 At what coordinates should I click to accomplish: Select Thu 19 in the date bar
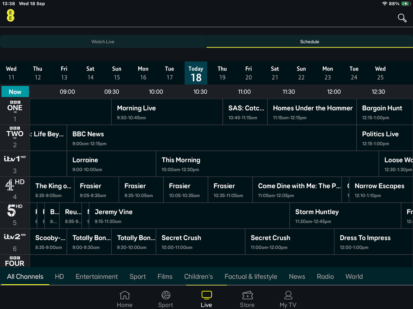point(222,73)
